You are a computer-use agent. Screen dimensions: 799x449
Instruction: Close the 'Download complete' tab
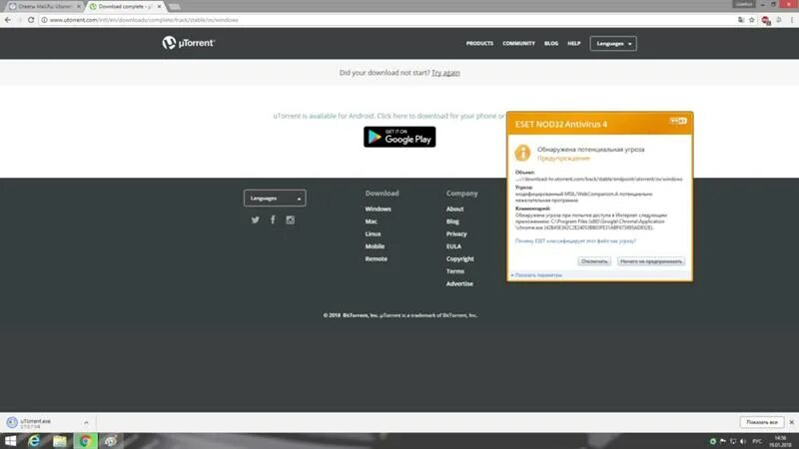click(x=159, y=7)
